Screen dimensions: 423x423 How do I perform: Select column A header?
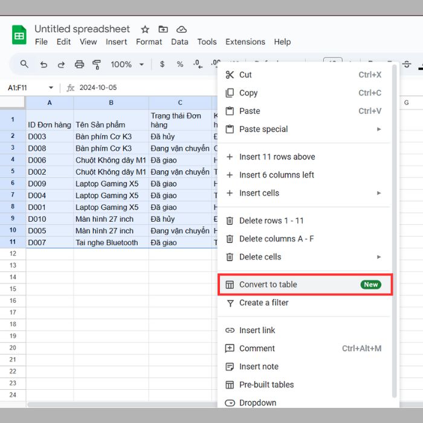click(50, 103)
